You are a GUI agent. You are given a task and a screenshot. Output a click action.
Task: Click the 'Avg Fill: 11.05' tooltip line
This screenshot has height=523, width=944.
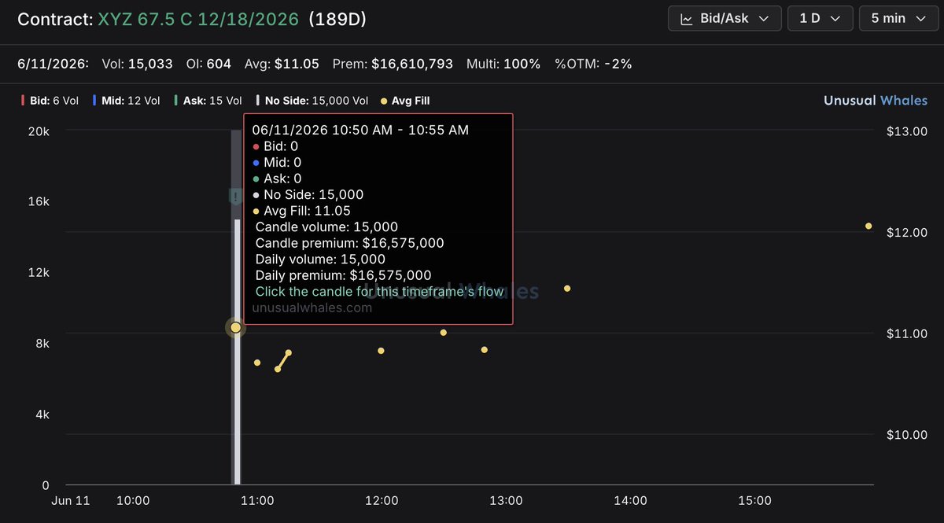[302, 211]
